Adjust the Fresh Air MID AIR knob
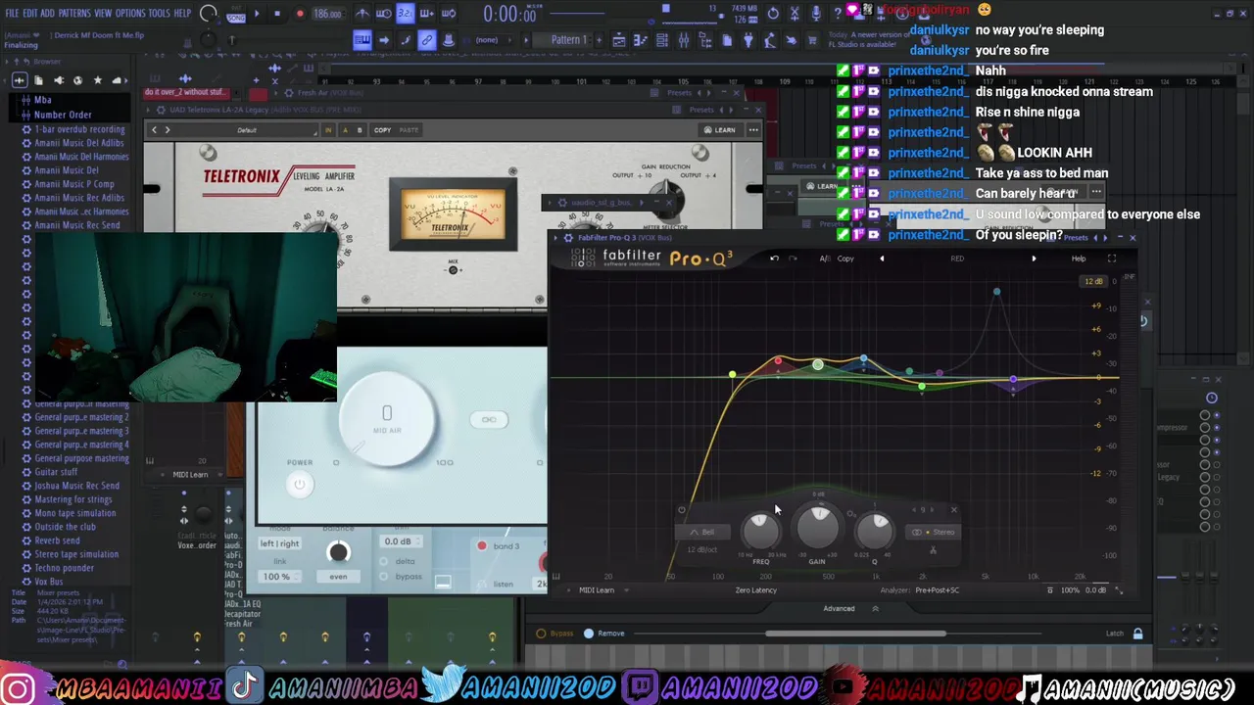This screenshot has height=705, width=1254. coord(387,419)
